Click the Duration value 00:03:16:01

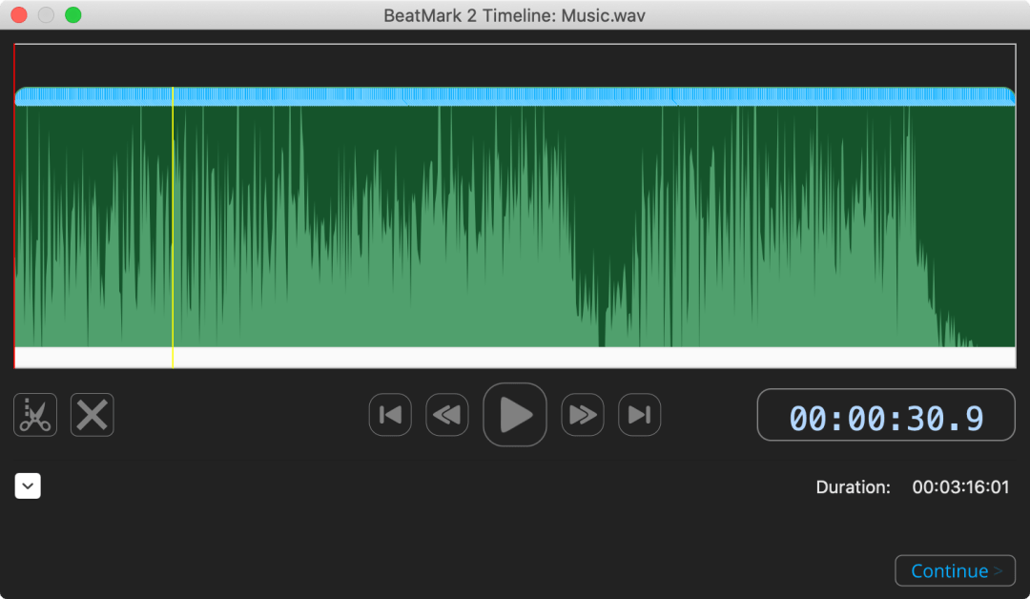click(x=960, y=487)
